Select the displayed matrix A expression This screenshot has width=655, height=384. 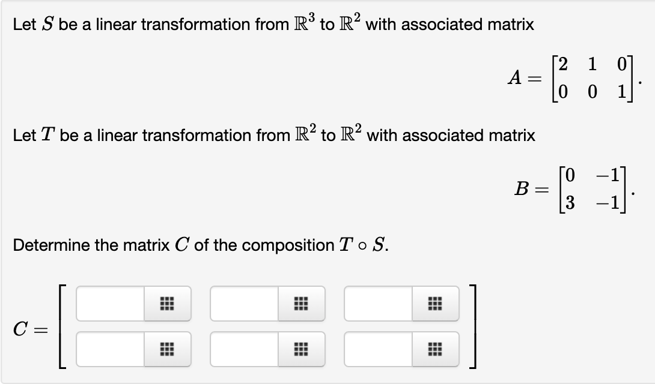coord(571,80)
